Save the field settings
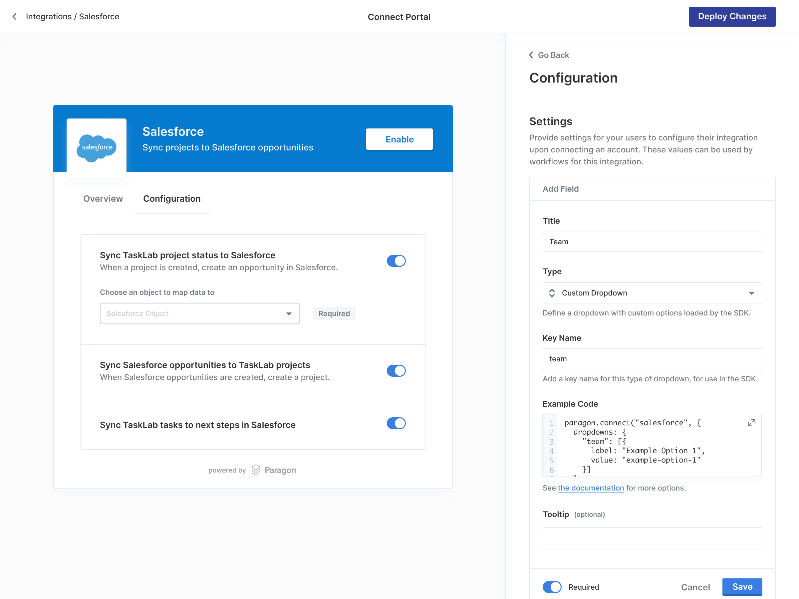799x599 pixels. point(742,587)
